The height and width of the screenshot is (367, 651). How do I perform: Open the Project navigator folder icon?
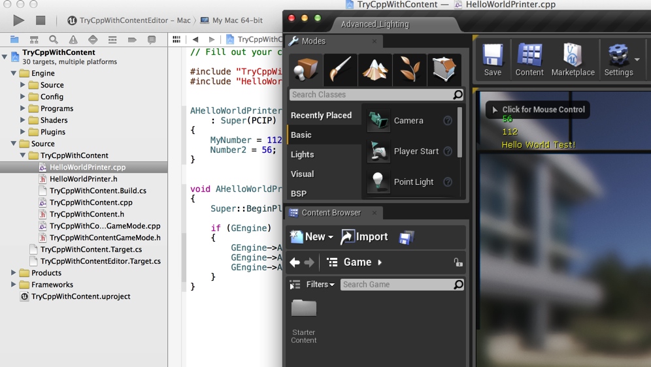point(14,40)
